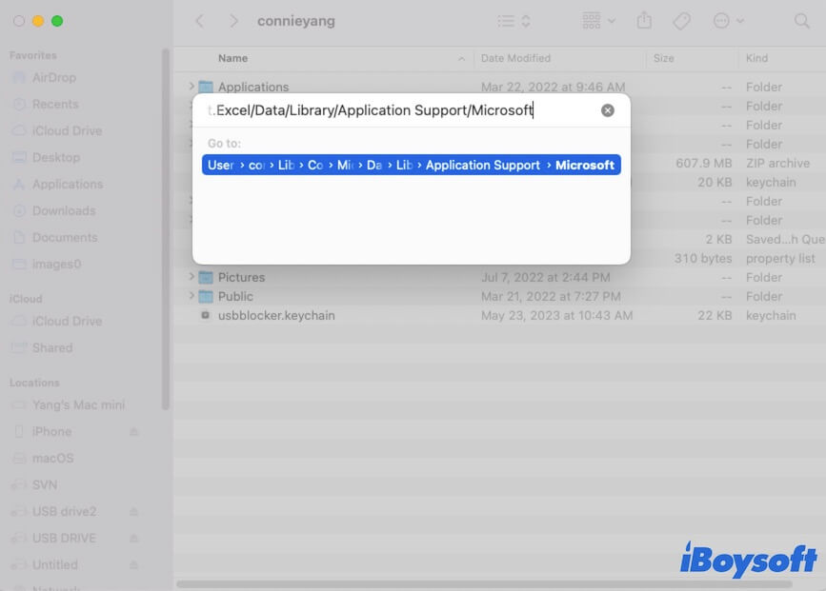Open the Search magnifier icon
The image size is (826, 591).
click(x=801, y=21)
